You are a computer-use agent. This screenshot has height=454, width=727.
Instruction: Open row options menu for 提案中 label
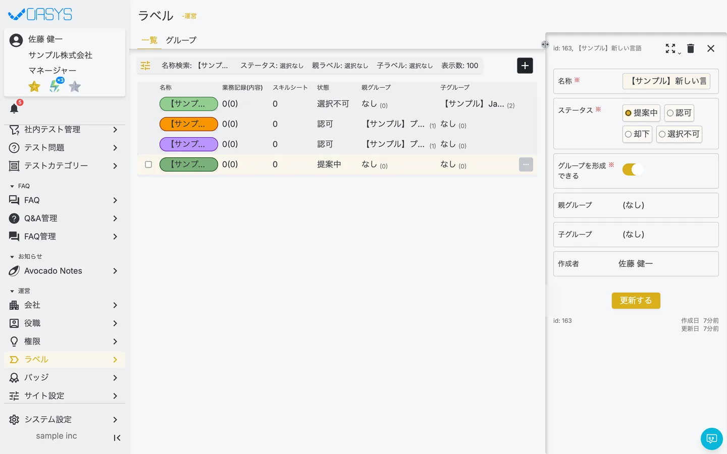[x=526, y=164]
